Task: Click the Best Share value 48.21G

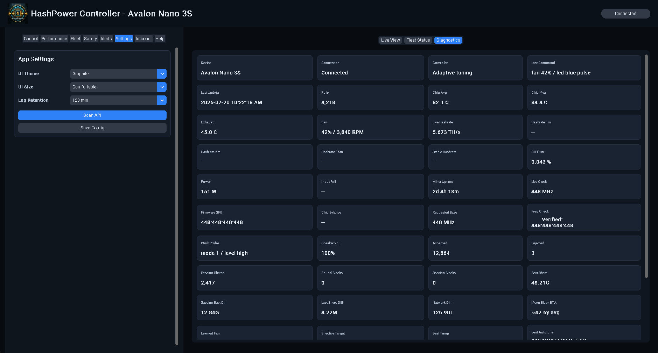Action: 540,283
